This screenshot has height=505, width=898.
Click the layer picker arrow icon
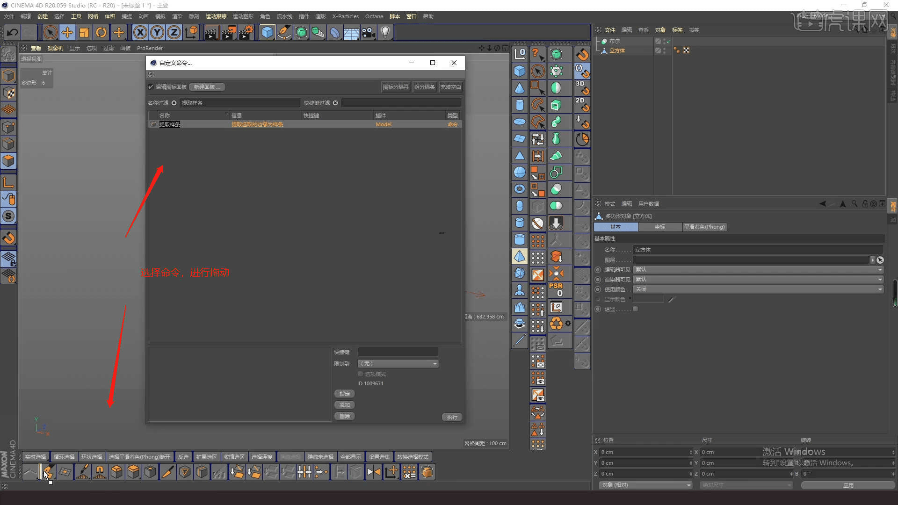coord(880,260)
